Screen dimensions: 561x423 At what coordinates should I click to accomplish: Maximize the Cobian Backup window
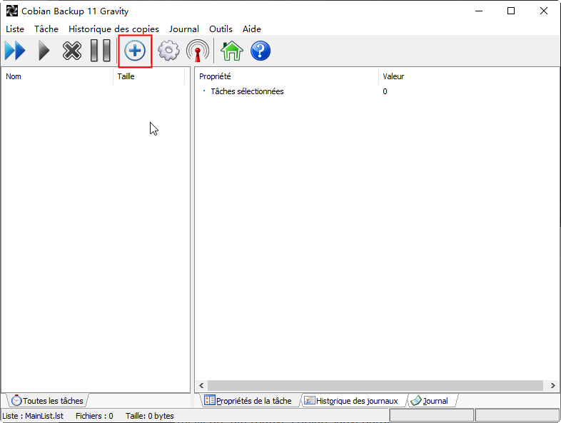pos(511,11)
